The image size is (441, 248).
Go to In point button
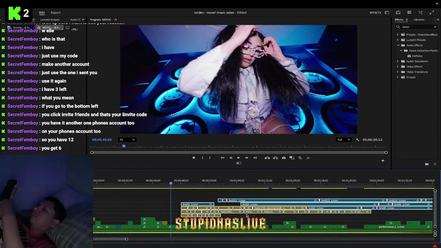(223, 158)
